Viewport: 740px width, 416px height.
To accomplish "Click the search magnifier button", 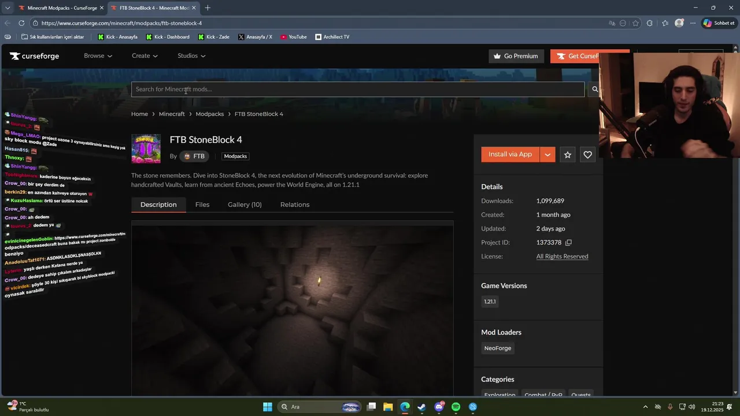I will click(x=594, y=90).
